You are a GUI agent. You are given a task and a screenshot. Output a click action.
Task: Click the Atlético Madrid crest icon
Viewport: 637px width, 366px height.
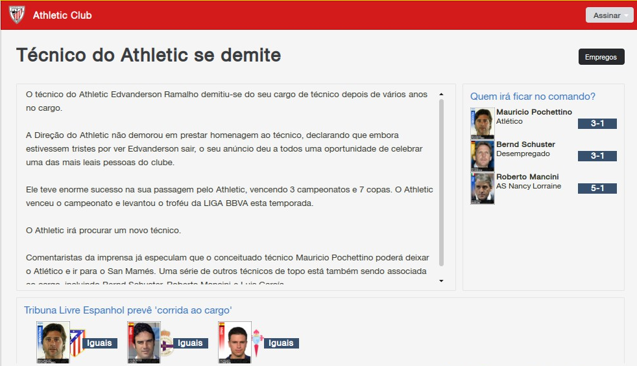(x=77, y=343)
